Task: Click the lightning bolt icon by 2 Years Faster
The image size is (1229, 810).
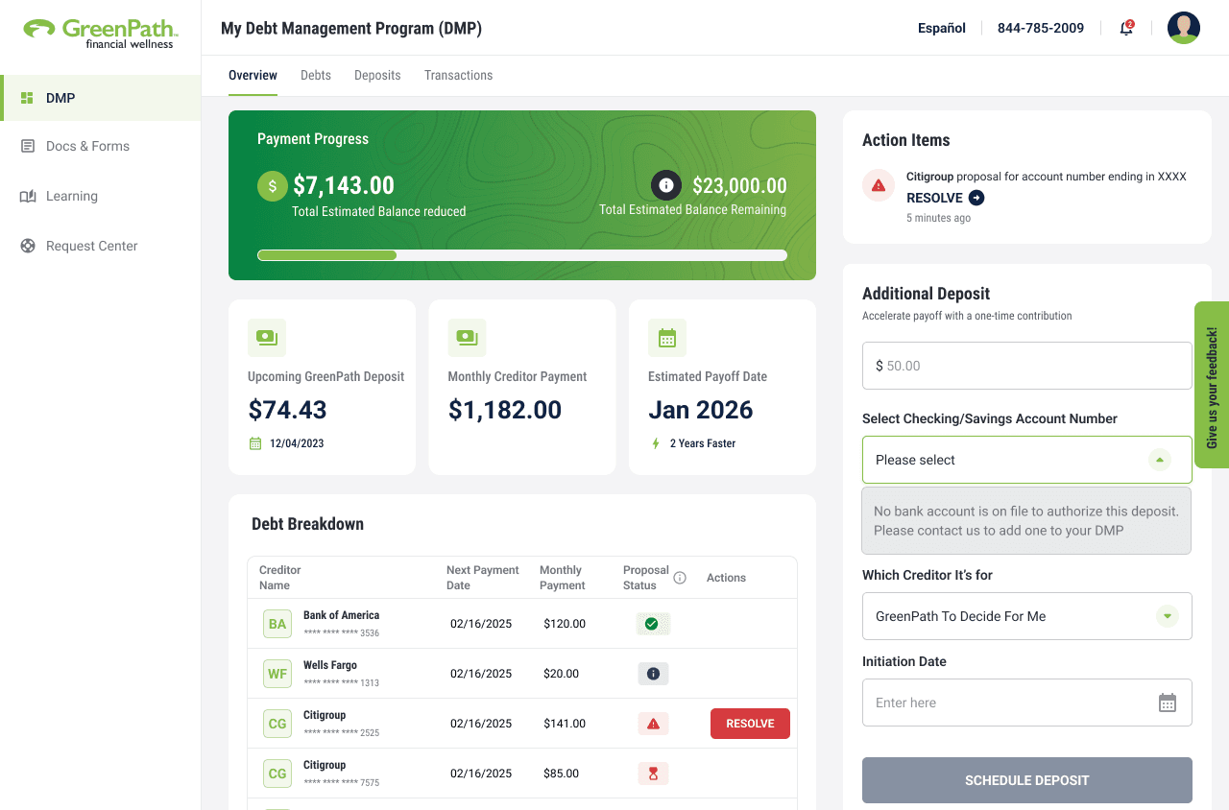Action: [x=657, y=443]
